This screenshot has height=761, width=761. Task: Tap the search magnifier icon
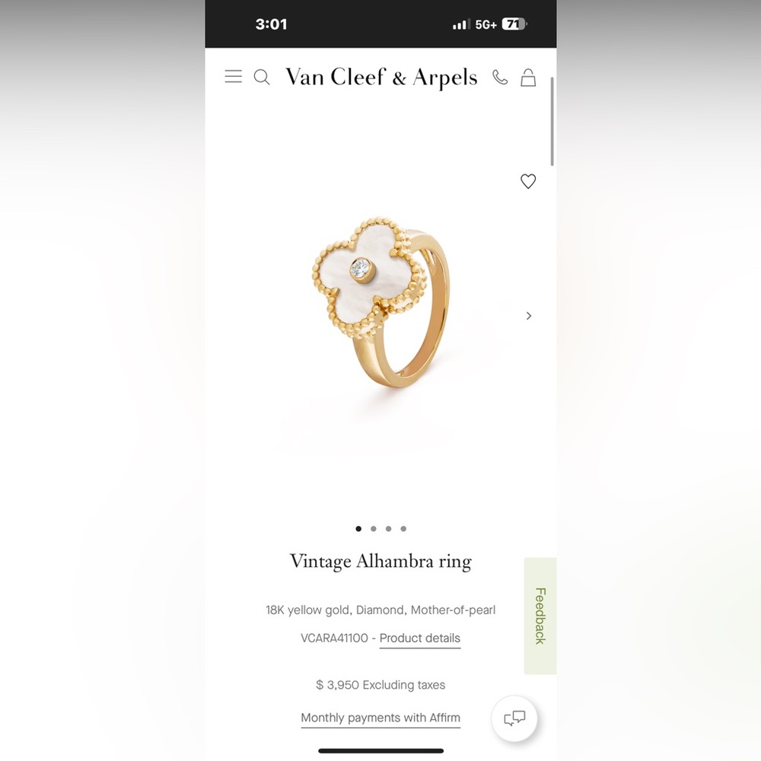262,77
